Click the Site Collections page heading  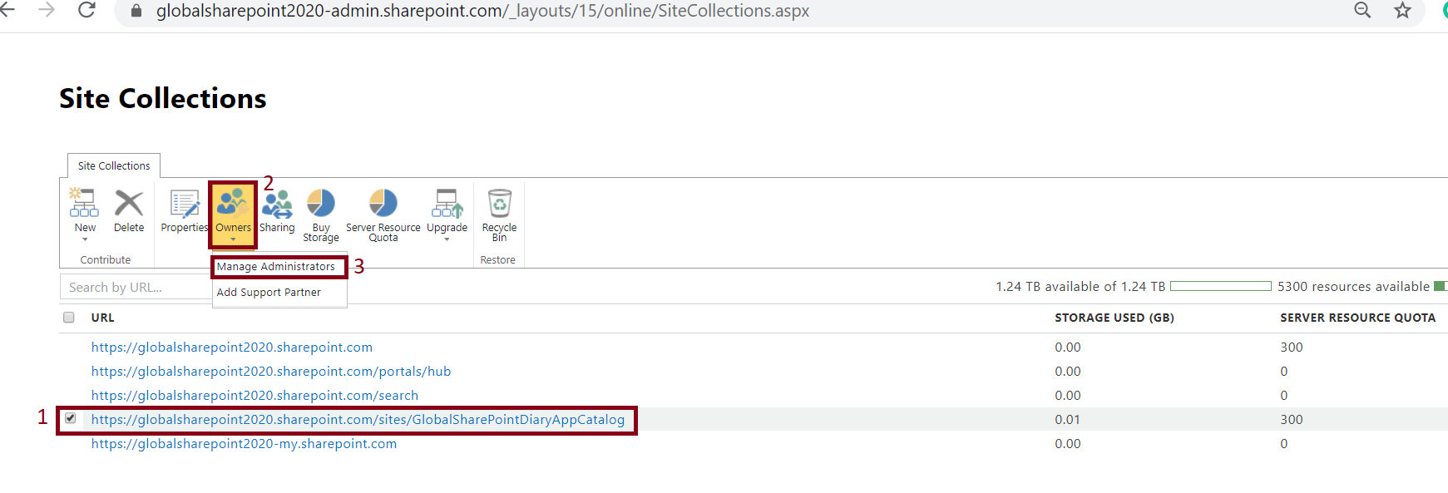coord(163,98)
